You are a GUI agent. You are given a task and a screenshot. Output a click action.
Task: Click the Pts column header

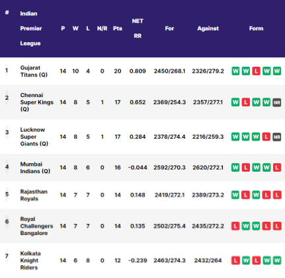coord(118,28)
